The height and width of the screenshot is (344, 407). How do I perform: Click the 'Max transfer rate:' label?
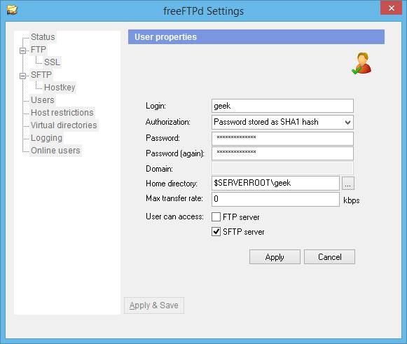coord(174,198)
